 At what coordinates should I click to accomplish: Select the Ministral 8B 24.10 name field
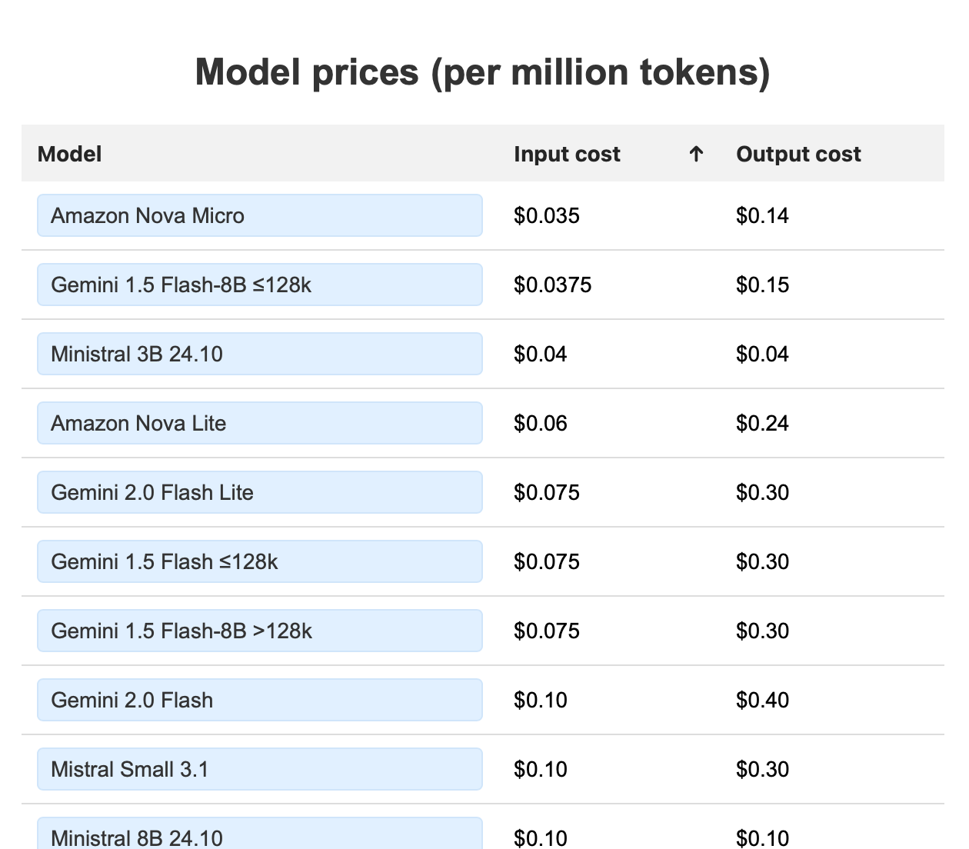point(260,834)
